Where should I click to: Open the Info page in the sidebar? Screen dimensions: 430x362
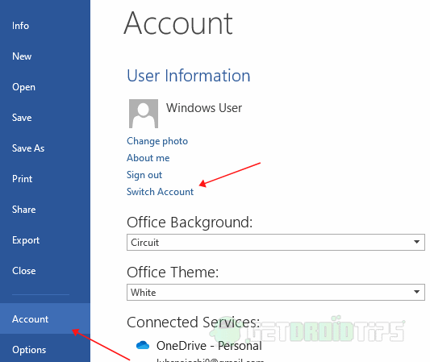click(20, 26)
